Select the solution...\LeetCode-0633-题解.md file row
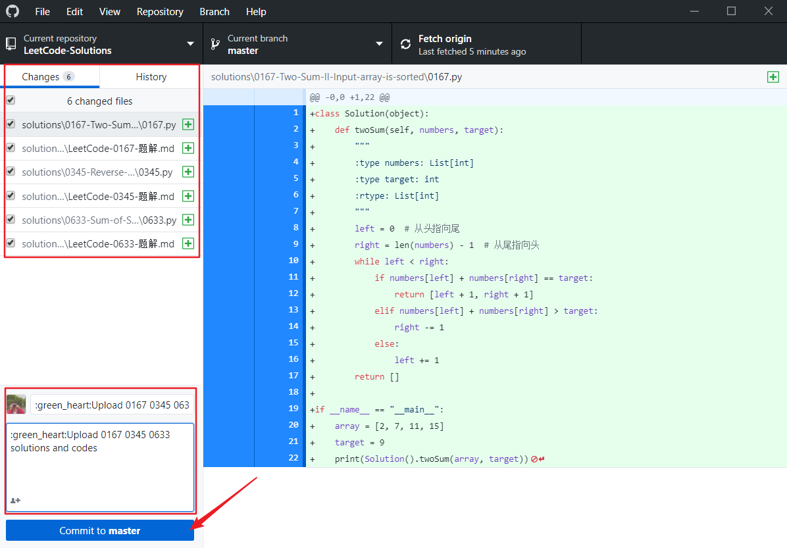 [x=102, y=244]
